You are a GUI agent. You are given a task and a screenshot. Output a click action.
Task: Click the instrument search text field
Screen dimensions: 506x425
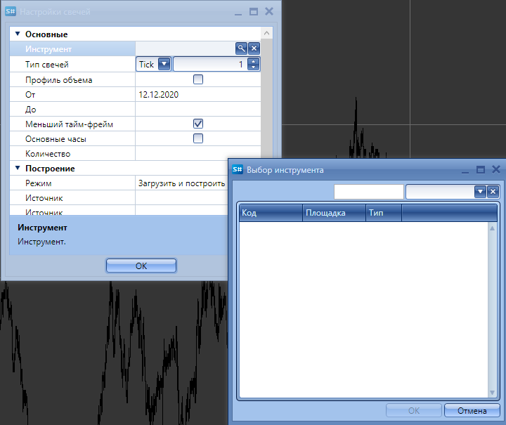[368, 192]
